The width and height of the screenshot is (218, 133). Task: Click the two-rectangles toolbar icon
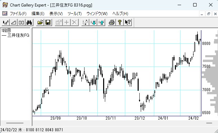click(x=21, y=22)
